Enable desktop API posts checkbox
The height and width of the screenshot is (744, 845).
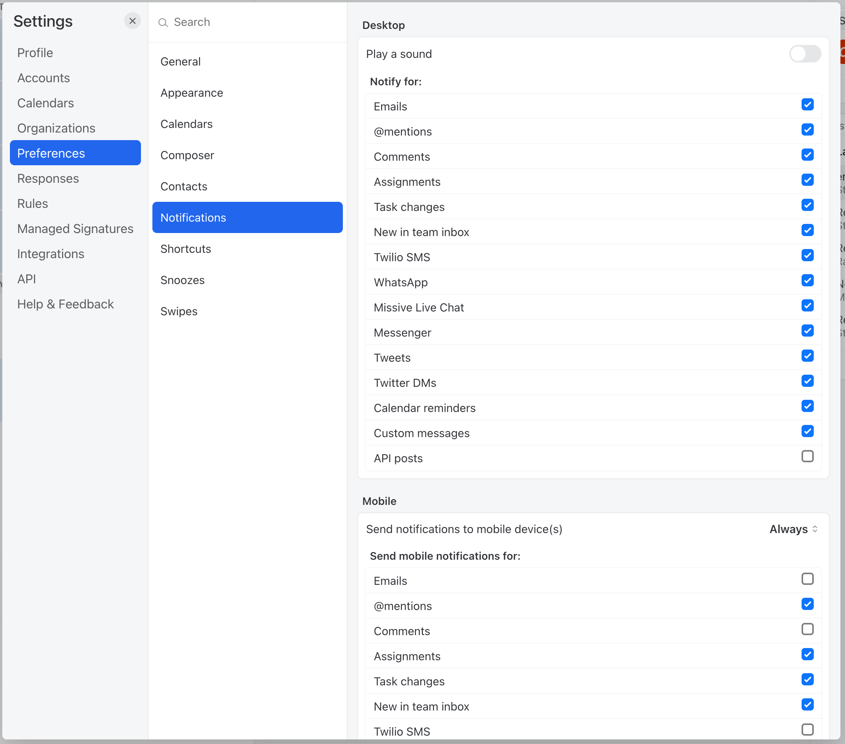click(x=807, y=456)
